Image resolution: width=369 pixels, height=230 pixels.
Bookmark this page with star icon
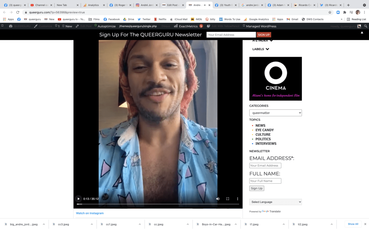(x=330, y=12)
